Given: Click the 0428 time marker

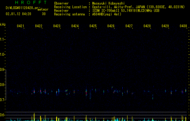Looking at the screenshot, I should pyautogui.click(x=147, y=26).
